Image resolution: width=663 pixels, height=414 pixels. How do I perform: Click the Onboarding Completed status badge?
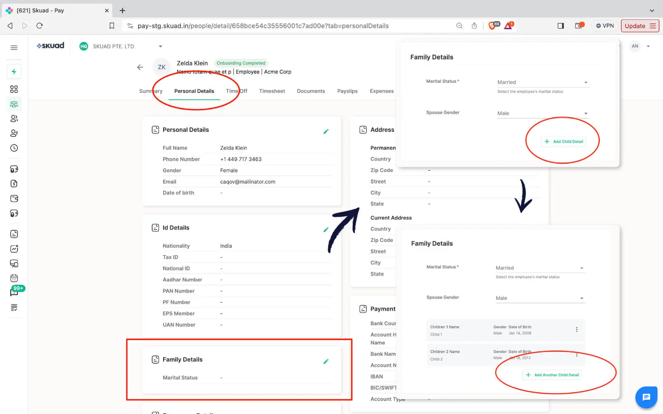pyautogui.click(x=241, y=63)
